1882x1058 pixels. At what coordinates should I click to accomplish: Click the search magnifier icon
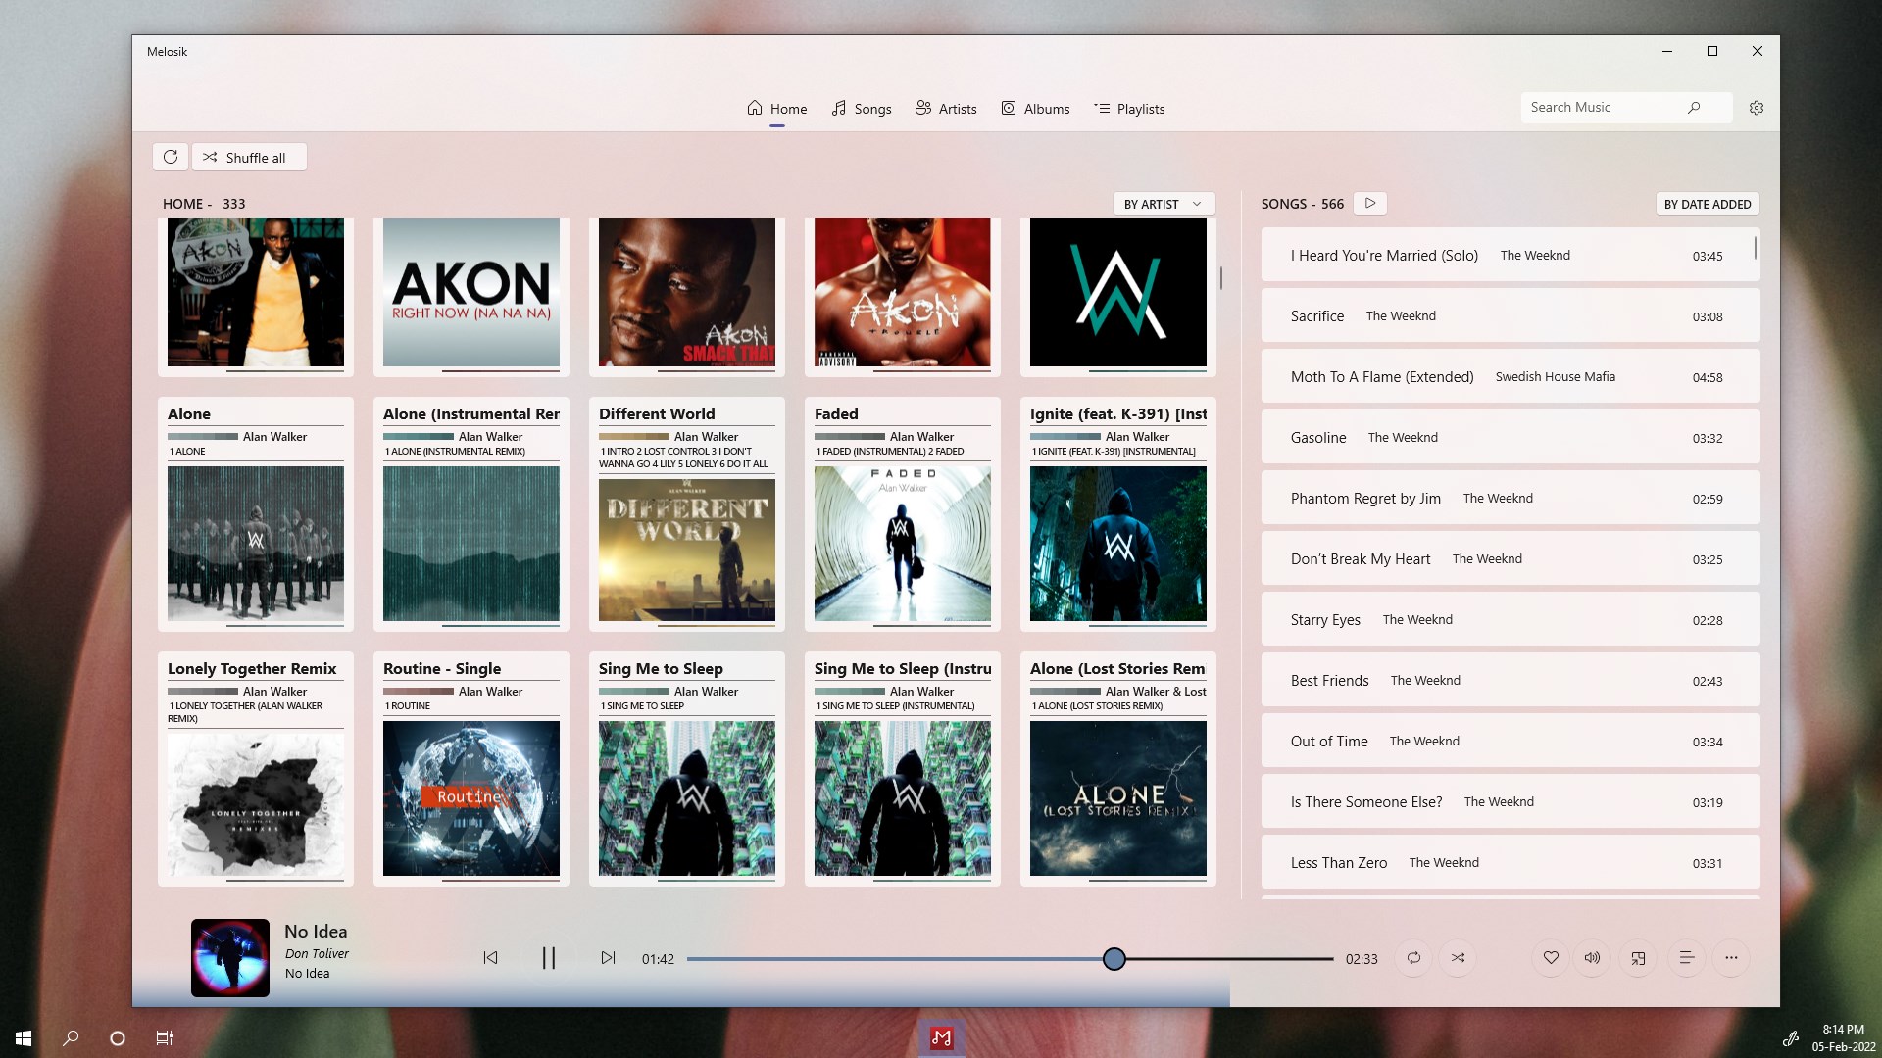[x=1694, y=107]
